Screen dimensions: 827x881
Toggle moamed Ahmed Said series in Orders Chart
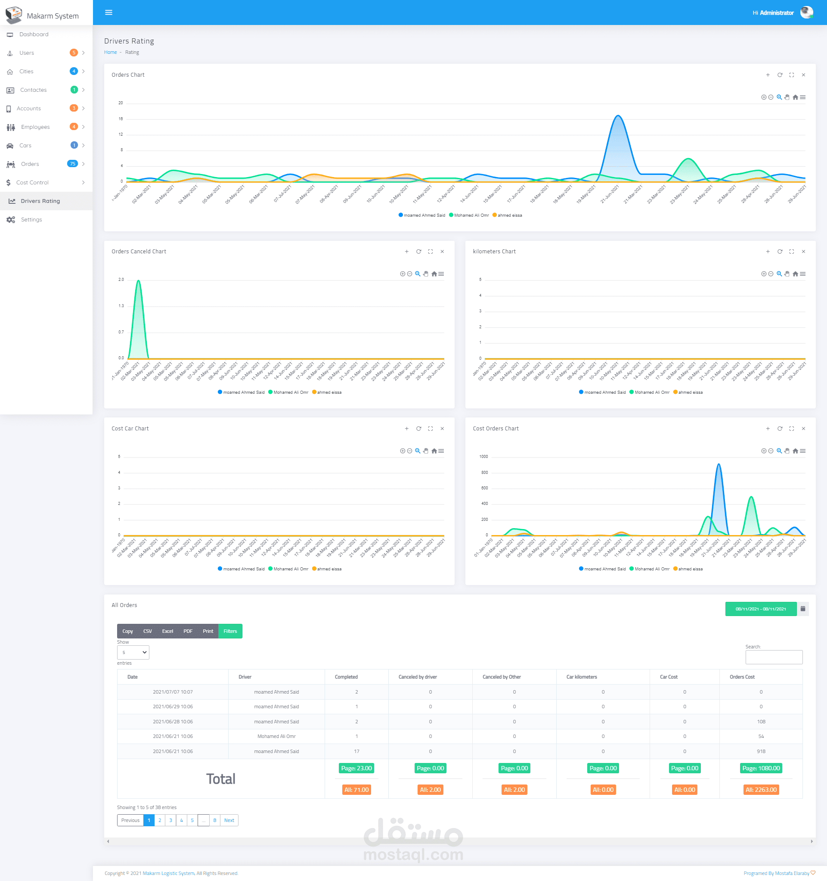pyautogui.click(x=424, y=215)
